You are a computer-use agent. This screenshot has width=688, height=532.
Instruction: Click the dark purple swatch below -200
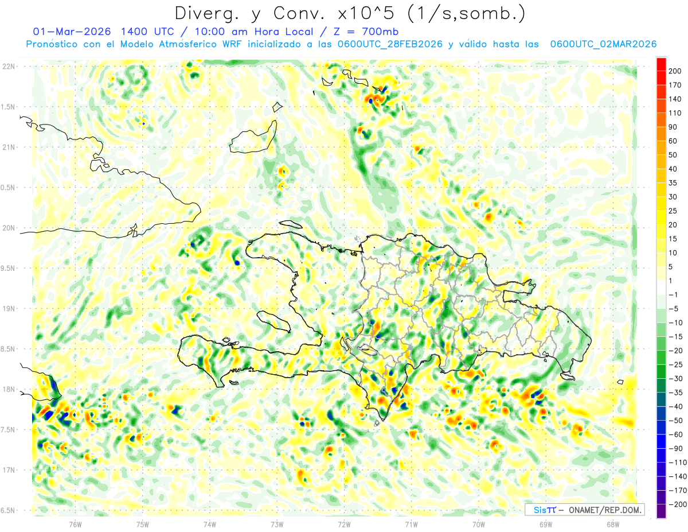pos(661,511)
